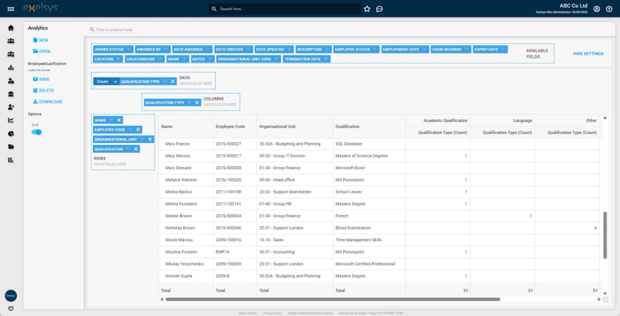Click the horizontal table scrollbar thumb

coord(333,300)
